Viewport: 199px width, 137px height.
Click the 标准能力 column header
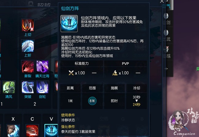82,63
